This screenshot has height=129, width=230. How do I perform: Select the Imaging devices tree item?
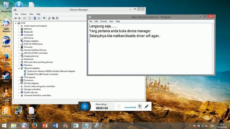(31, 56)
